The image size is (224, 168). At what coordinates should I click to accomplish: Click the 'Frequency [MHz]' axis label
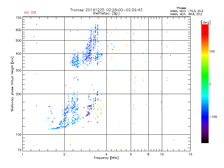tap(106, 158)
